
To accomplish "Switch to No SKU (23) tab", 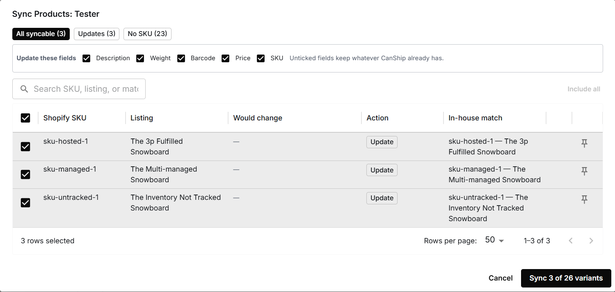I will click(147, 34).
